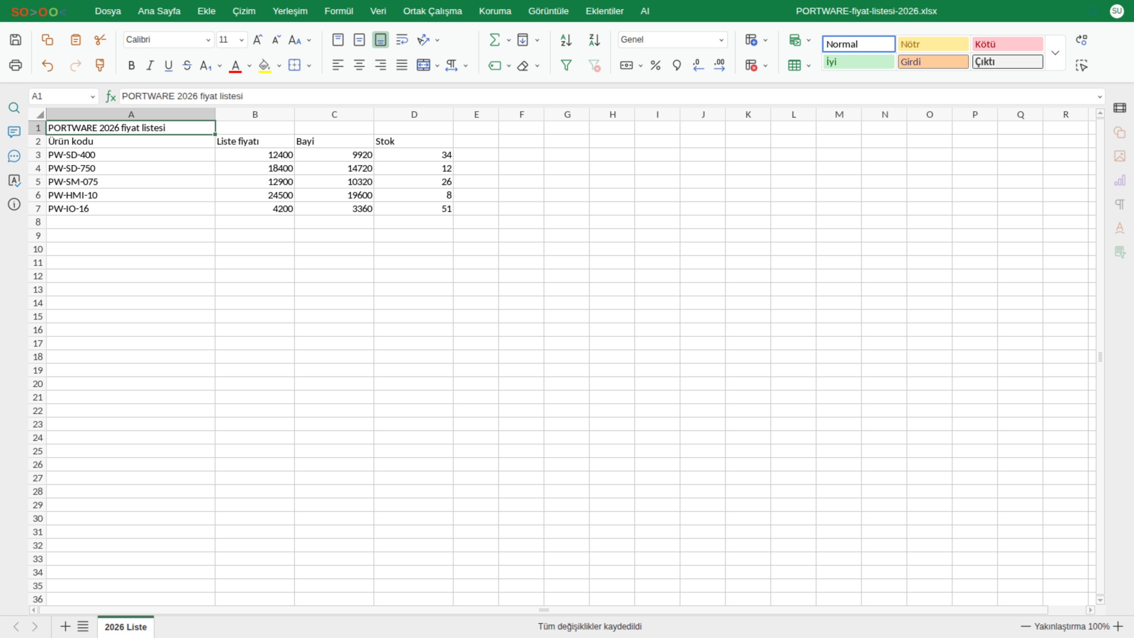The height and width of the screenshot is (638, 1134).
Task: Toggle align top
Action: 338,40
